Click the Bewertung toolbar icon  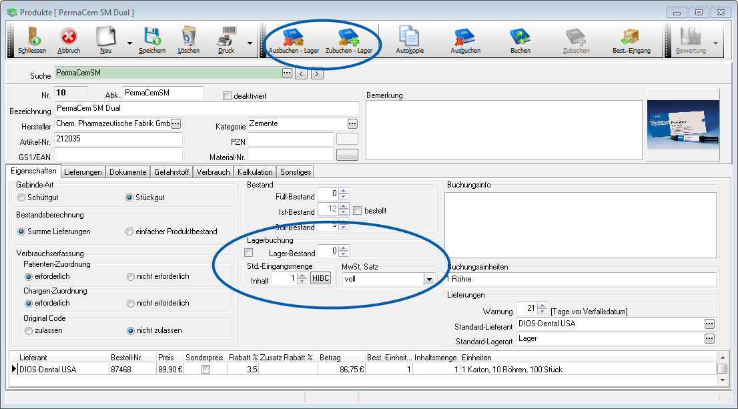pyautogui.click(x=691, y=37)
